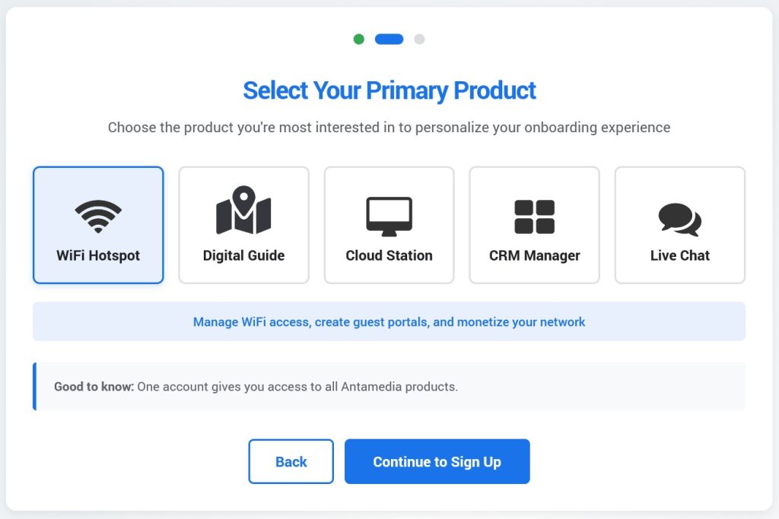Viewport: 779px width, 519px height.
Task: Choose the Digital Guide label
Action: pos(243,255)
